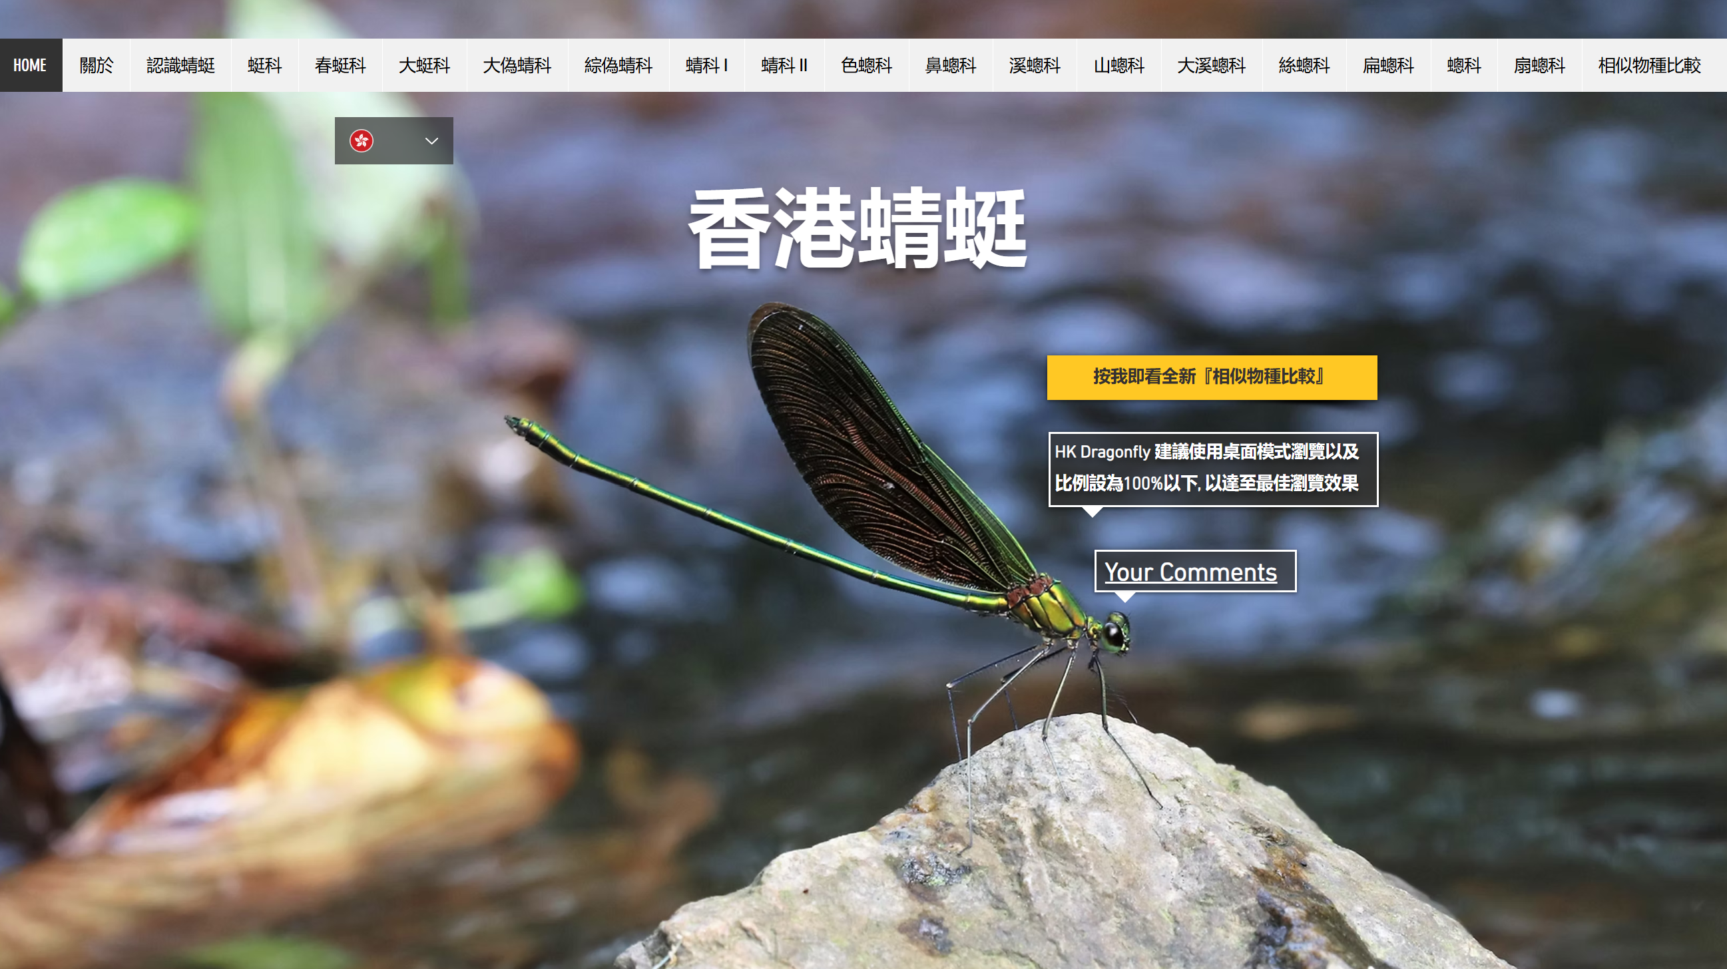The width and height of the screenshot is (1727, 969).
Task: Choose 扁蟌科 in the nav bar
Action: click(x=1388, y=65)
